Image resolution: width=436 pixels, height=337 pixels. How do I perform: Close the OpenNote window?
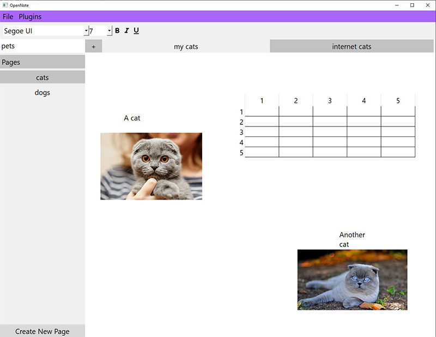[x=428, y=5]
